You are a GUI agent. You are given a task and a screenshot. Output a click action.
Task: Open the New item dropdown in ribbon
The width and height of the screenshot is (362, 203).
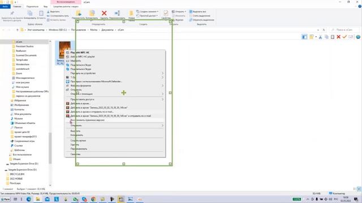(x=147, y=11)
